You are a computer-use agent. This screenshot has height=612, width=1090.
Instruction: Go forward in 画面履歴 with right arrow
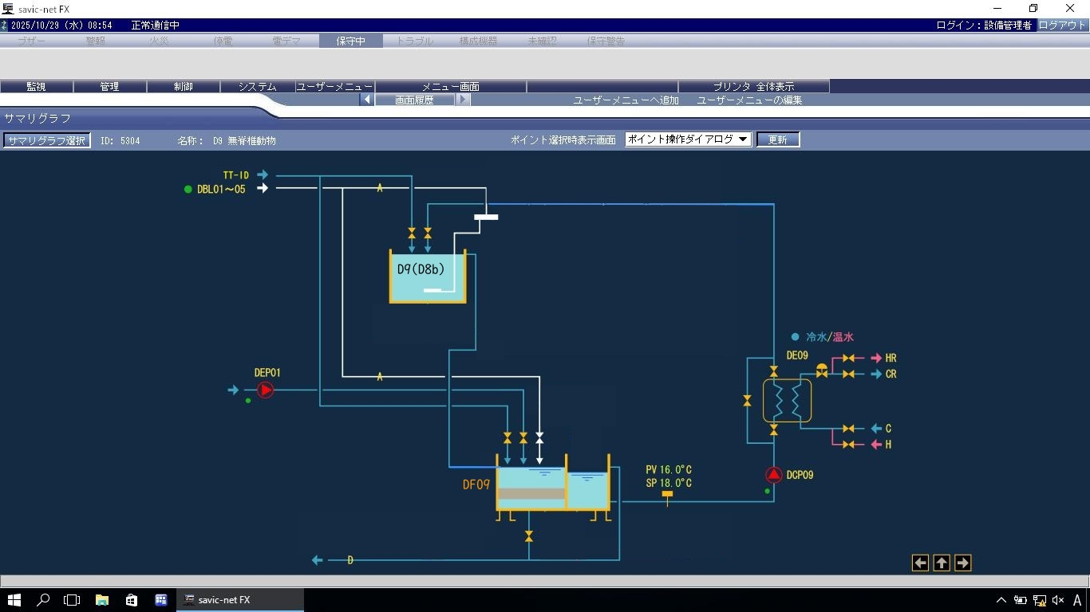click(463, 100)
